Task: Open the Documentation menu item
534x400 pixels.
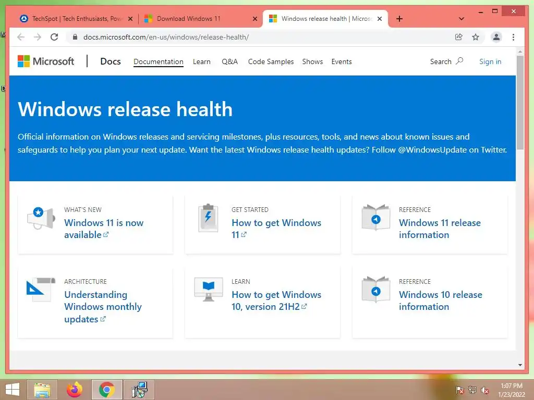Action: pyautogui.click(x=159, y=61)
